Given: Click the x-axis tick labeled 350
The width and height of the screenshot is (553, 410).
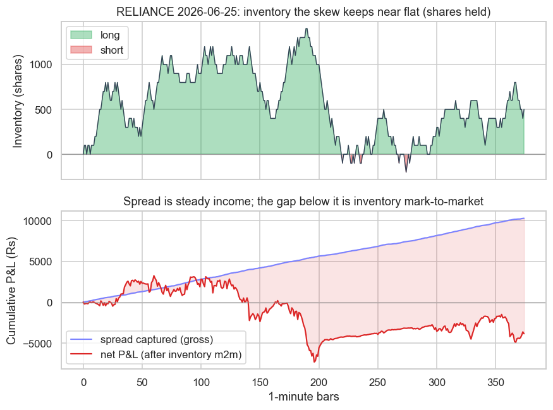Looking at the screenshot, I should coord(495,382).
